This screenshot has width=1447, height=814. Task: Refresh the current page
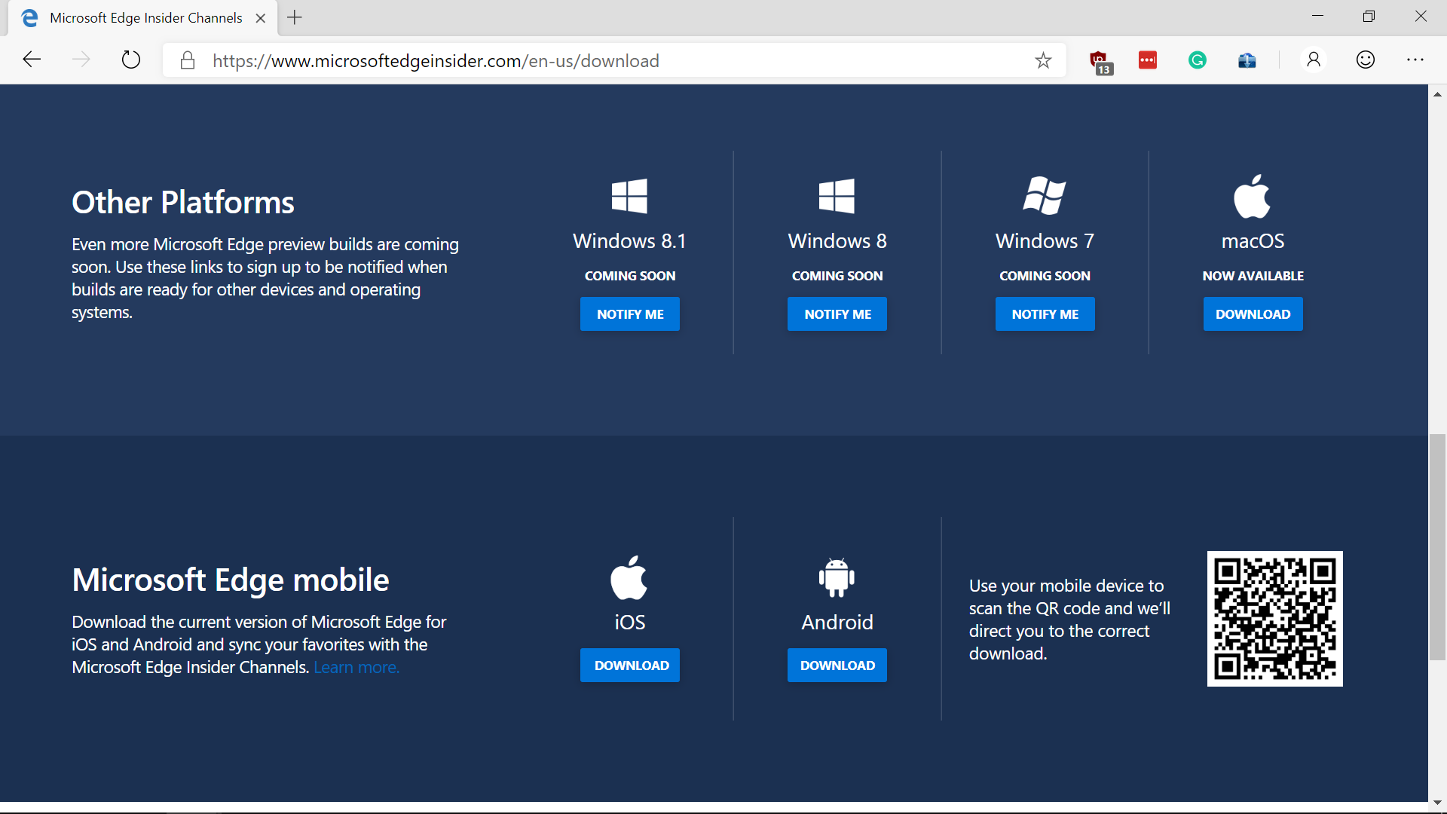(131, 60)
